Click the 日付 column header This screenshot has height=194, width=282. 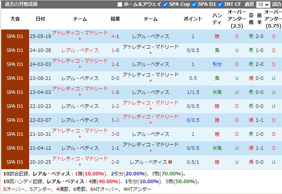pos(40,19)
